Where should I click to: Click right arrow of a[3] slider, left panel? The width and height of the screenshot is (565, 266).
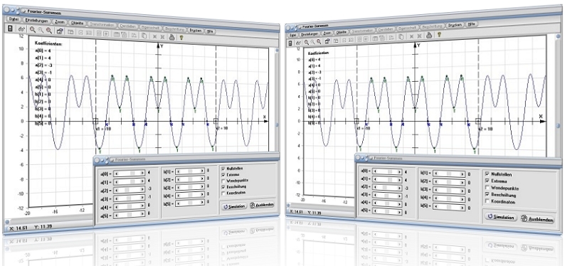click(x=143, y=198)
